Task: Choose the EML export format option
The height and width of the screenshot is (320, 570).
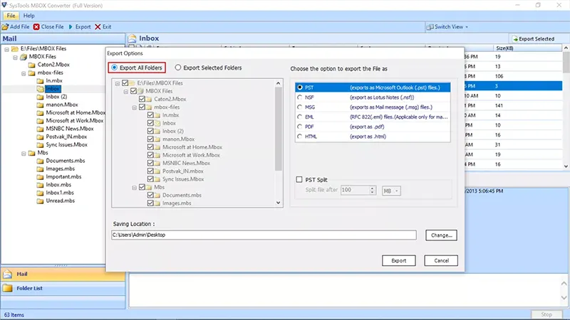Action: [299, 117]
